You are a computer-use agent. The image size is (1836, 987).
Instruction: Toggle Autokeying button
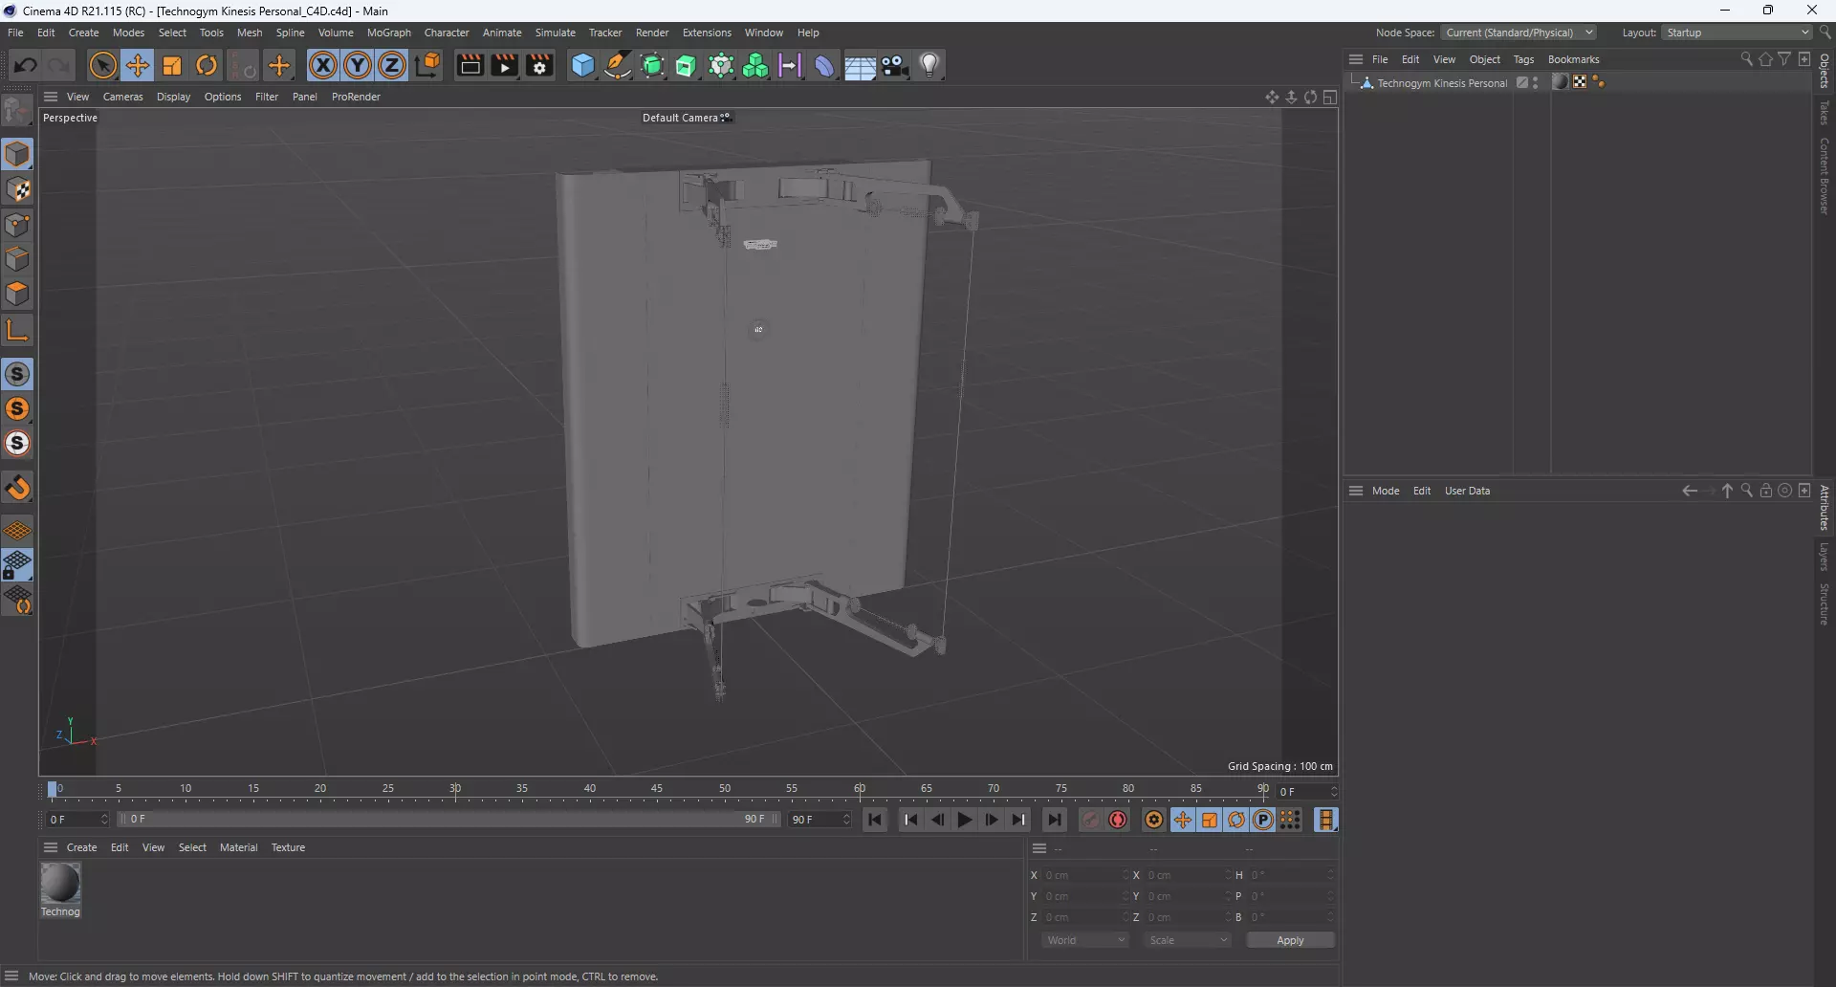tap(1118, 820)
